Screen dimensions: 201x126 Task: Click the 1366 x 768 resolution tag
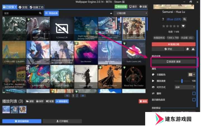pos(173,38)
